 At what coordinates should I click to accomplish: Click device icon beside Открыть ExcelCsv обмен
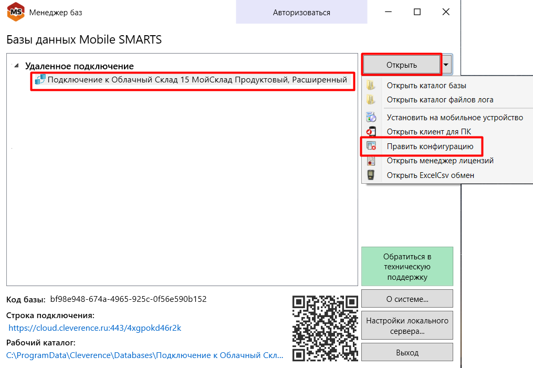click(371, 175)
